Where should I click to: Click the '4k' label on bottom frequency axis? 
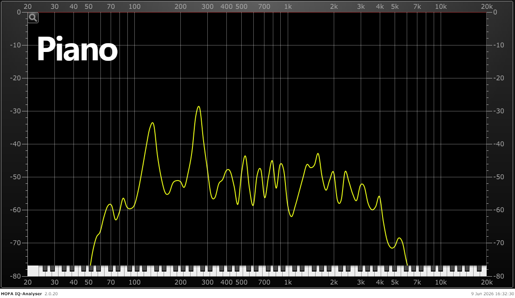pyautogui.click(x=380, y=282)
